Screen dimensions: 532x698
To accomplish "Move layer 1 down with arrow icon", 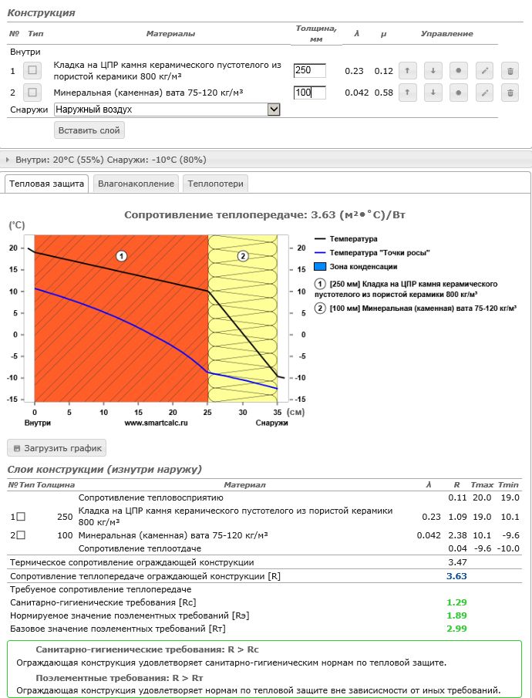I will 433,71.
